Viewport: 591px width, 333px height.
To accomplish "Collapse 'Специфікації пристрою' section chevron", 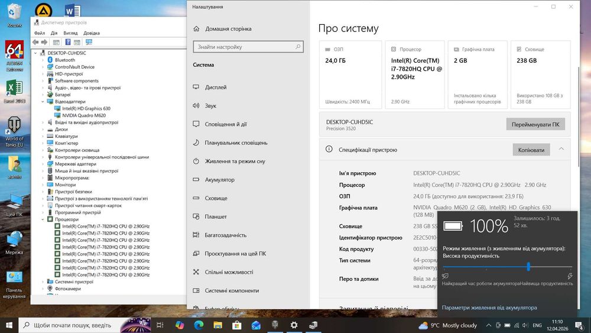I will point(561,149).
